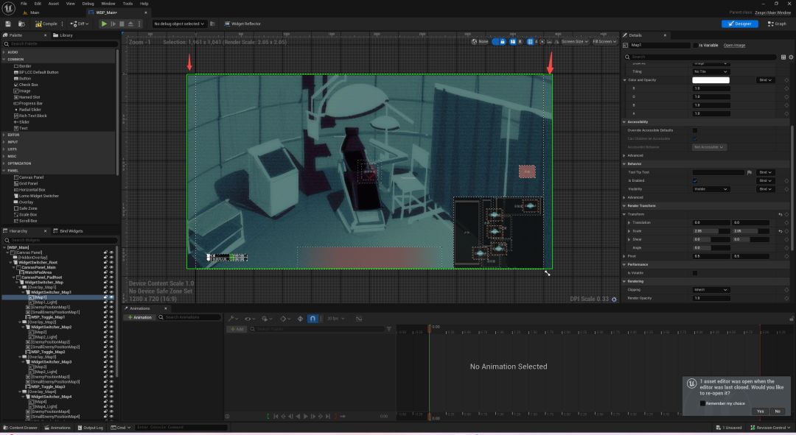Toggle the lock icon for Map1 in Hierarchy

[105, 297]
